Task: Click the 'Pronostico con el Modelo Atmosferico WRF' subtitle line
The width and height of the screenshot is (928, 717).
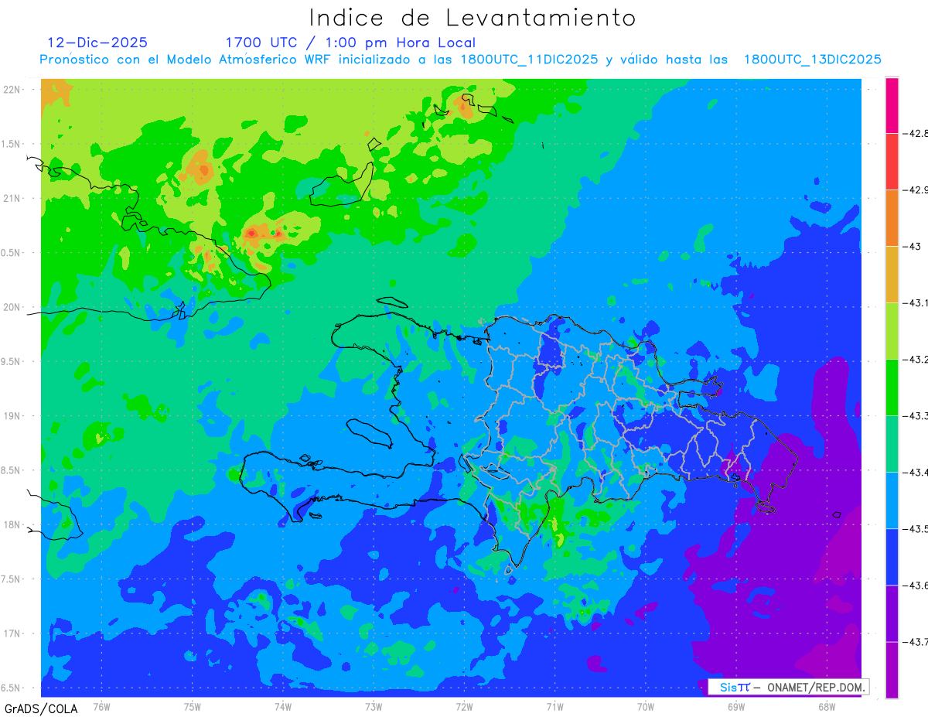Action: coord(460,60)
